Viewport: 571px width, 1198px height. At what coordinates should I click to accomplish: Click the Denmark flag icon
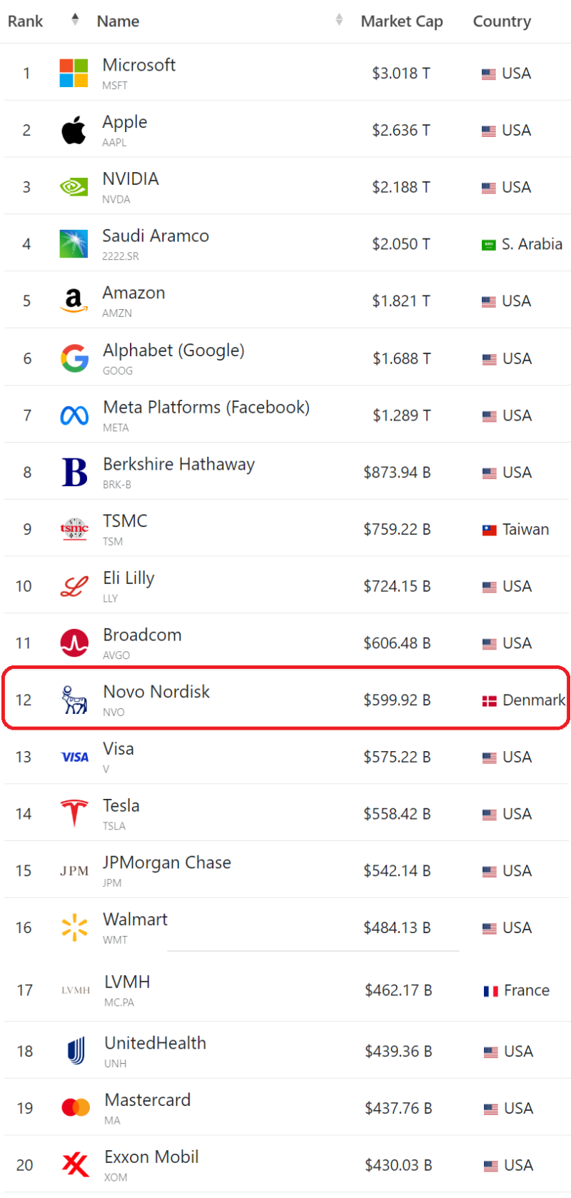pyautogui.click(x=489, y=701)
